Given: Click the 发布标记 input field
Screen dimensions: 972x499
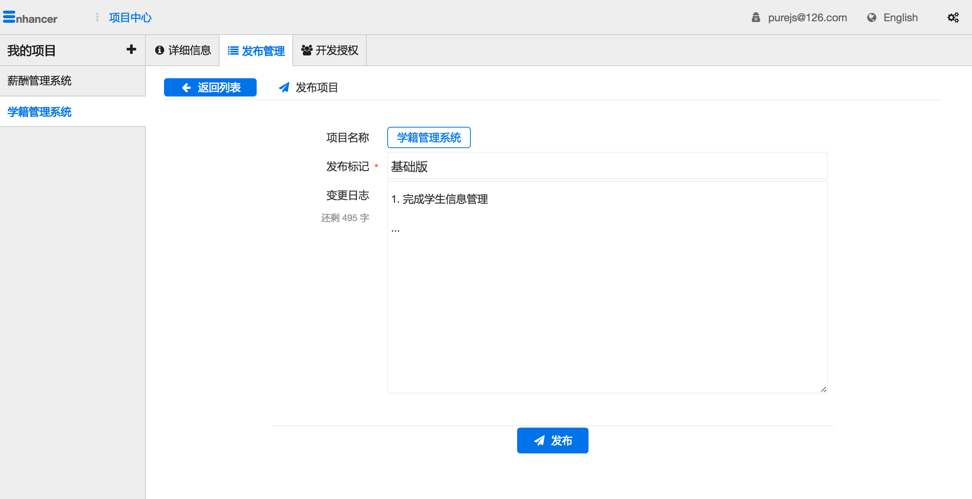Looking at the screenshot, I should point(607,166).
